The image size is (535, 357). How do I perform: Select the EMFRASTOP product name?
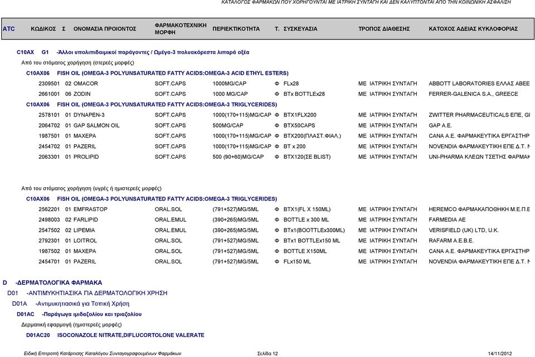click(x=90, y=209)
